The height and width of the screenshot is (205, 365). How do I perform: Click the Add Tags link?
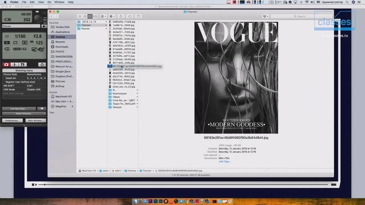tap(225, 161)
